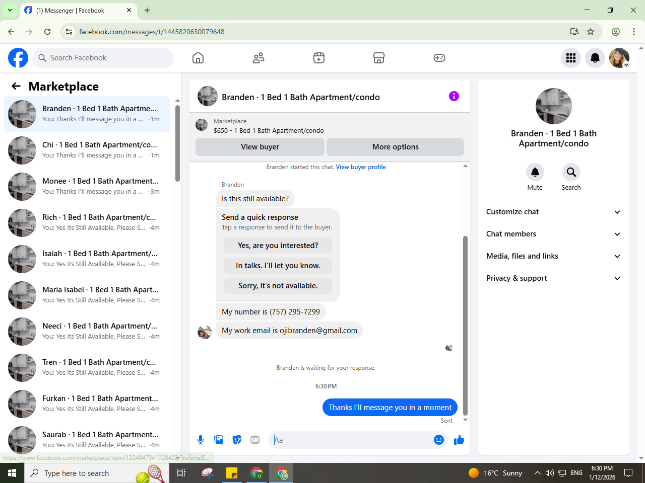Send quick response 'Sorry, it's not available.'

pos(278,286)
